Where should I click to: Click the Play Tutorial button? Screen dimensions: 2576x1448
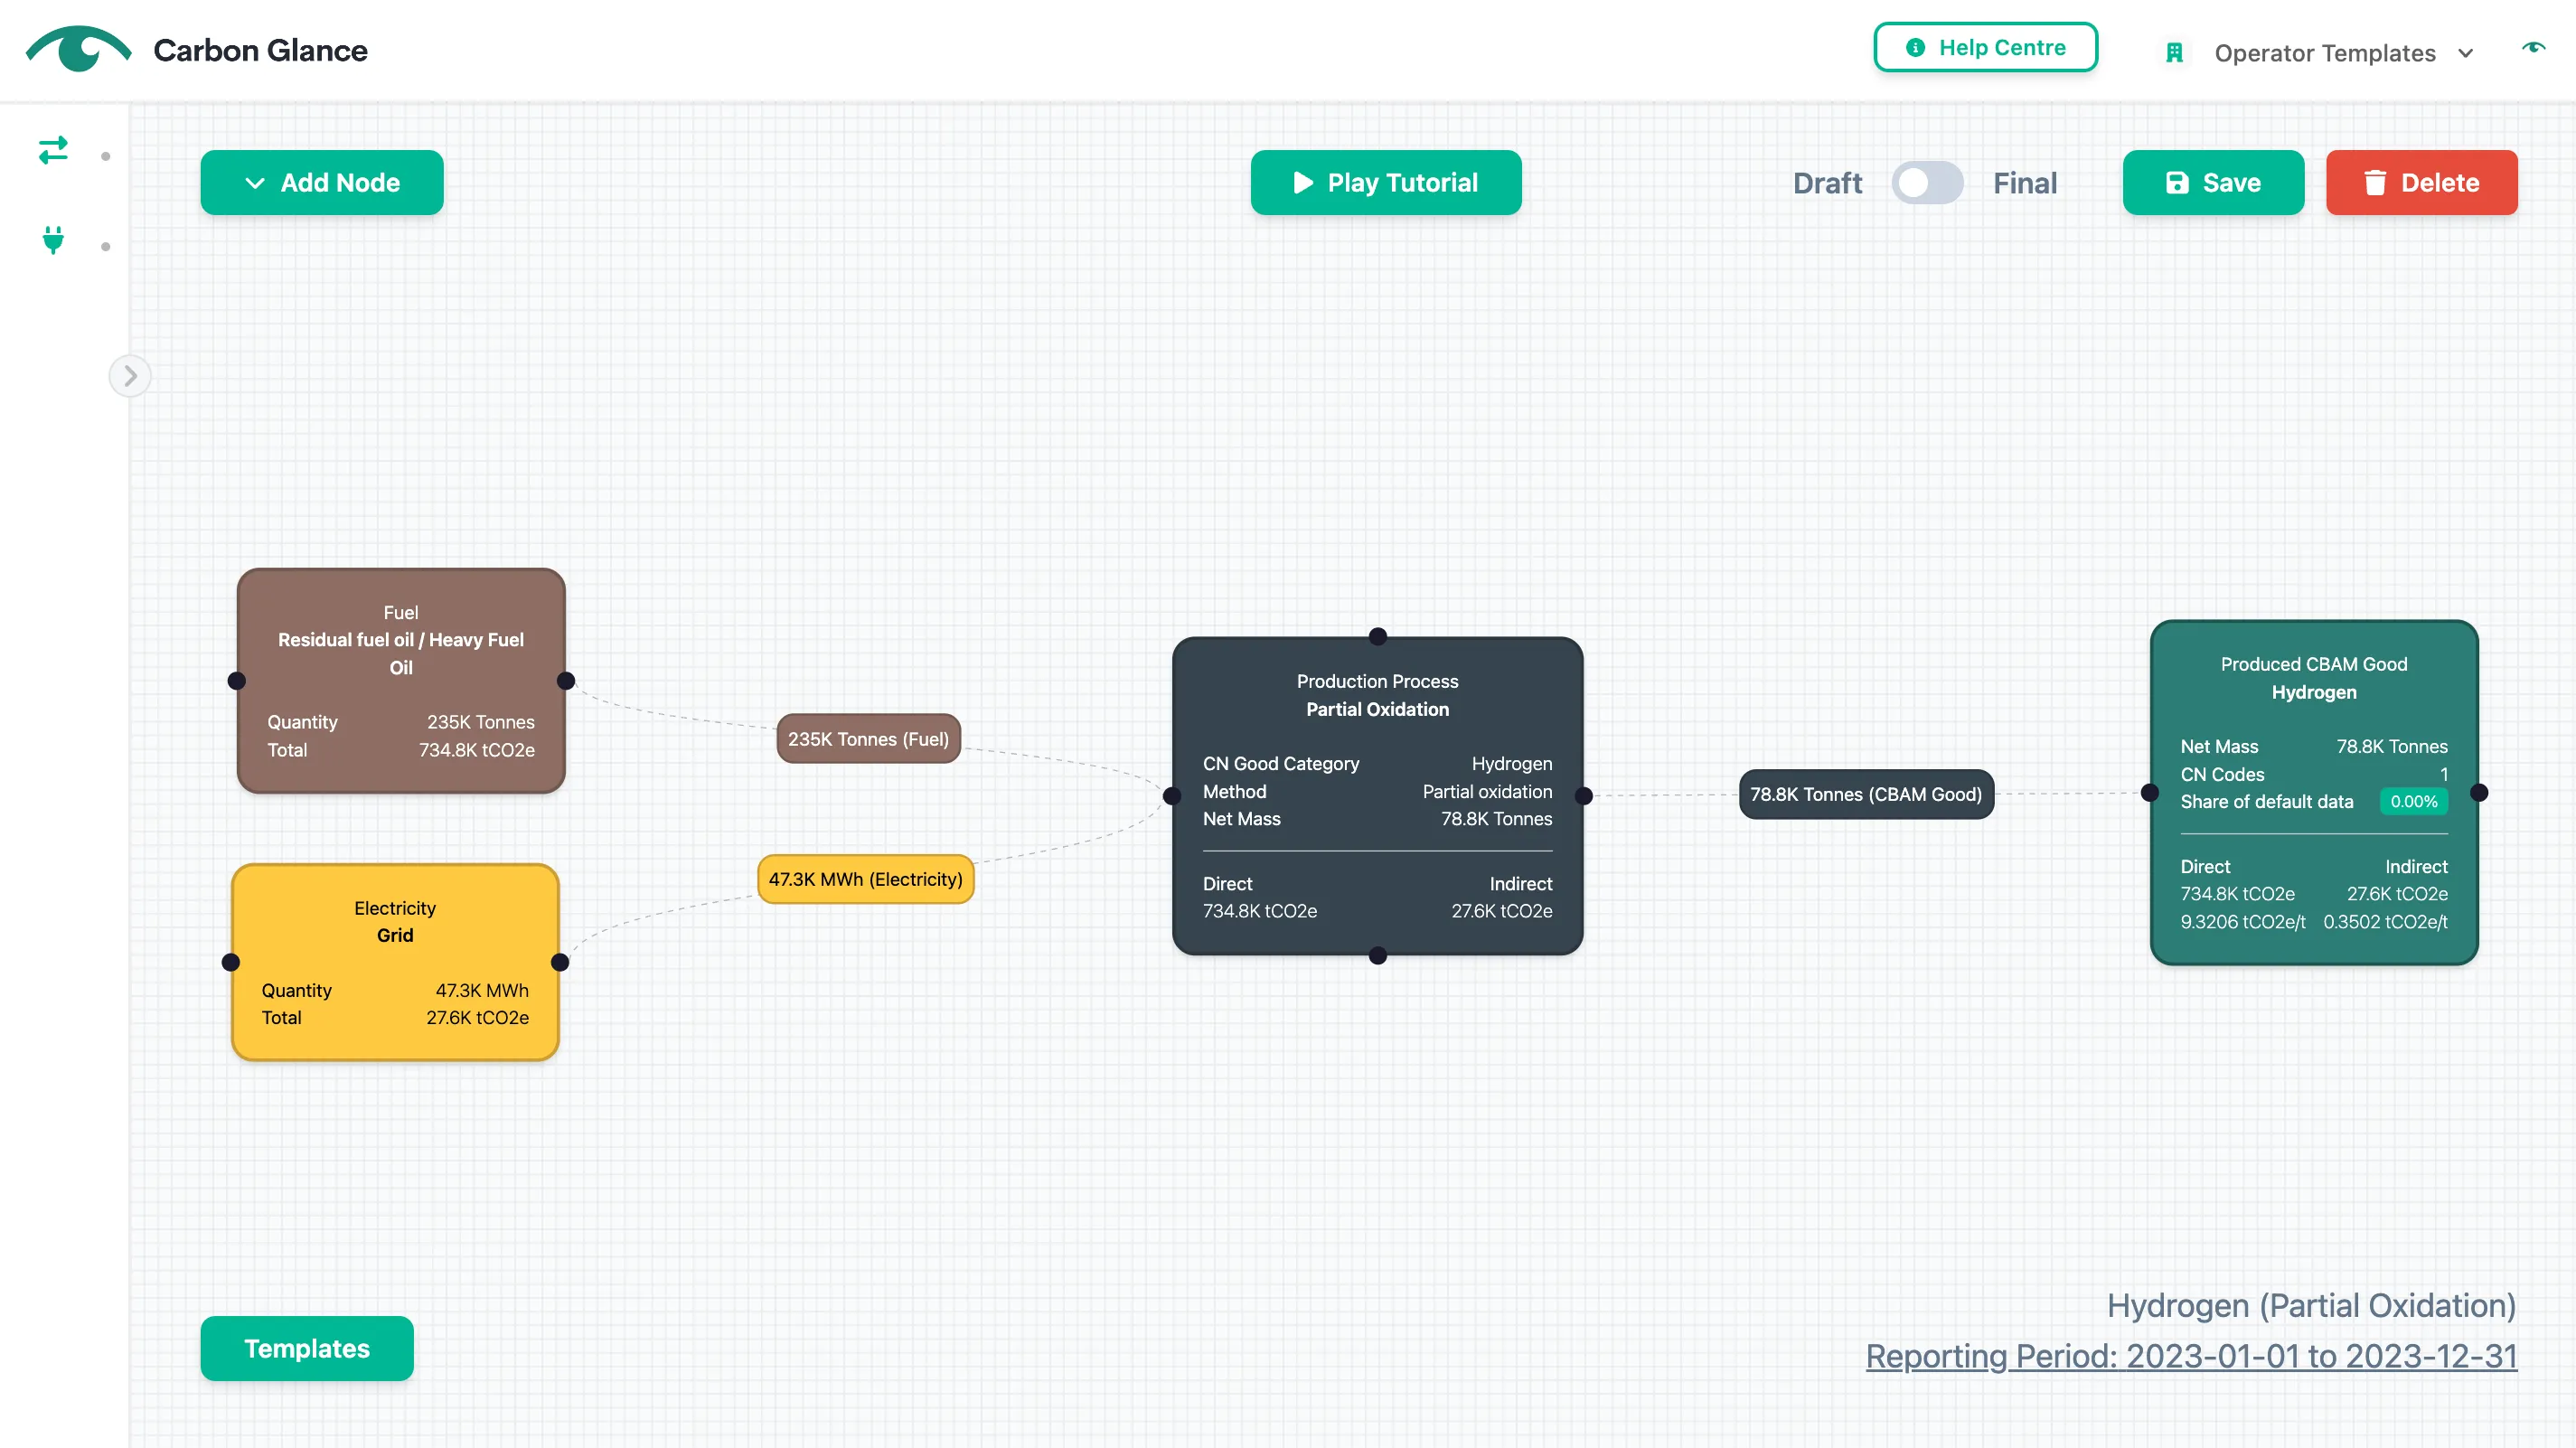pyautogui.click(x=1386, y=182)
